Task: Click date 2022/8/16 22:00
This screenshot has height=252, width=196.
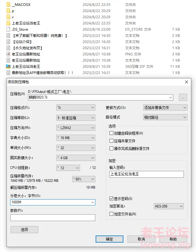Action: (97, 29)
